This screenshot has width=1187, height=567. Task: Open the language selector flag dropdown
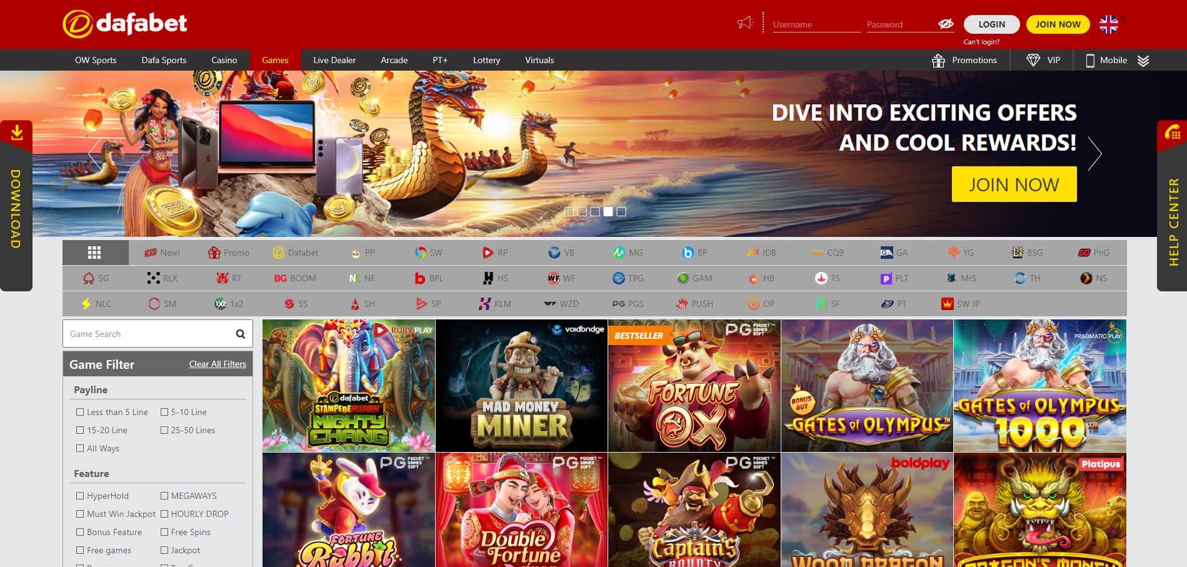(1108, 24)
